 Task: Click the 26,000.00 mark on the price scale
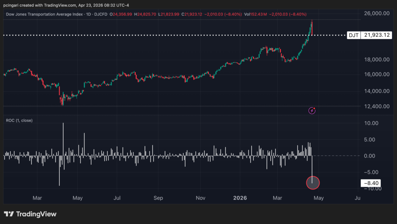[376, 14]
